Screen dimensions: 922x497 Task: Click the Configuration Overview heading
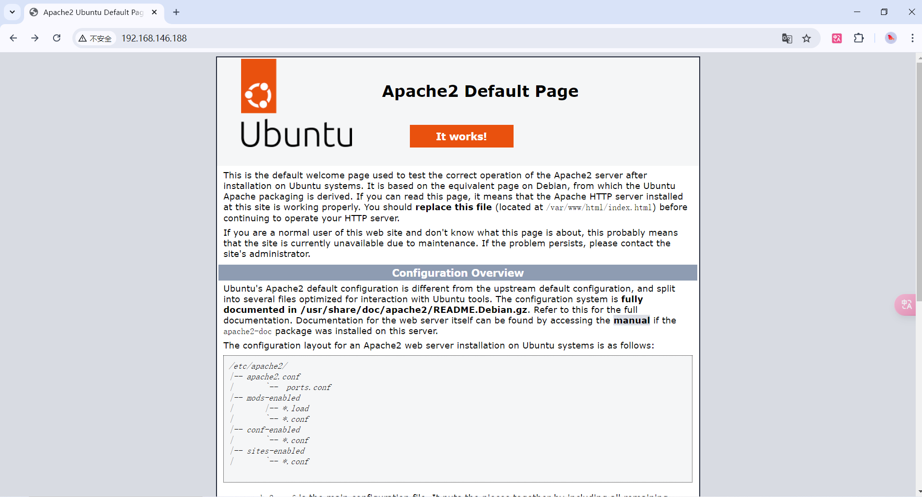pyautogui.click(x=458, y=273)
